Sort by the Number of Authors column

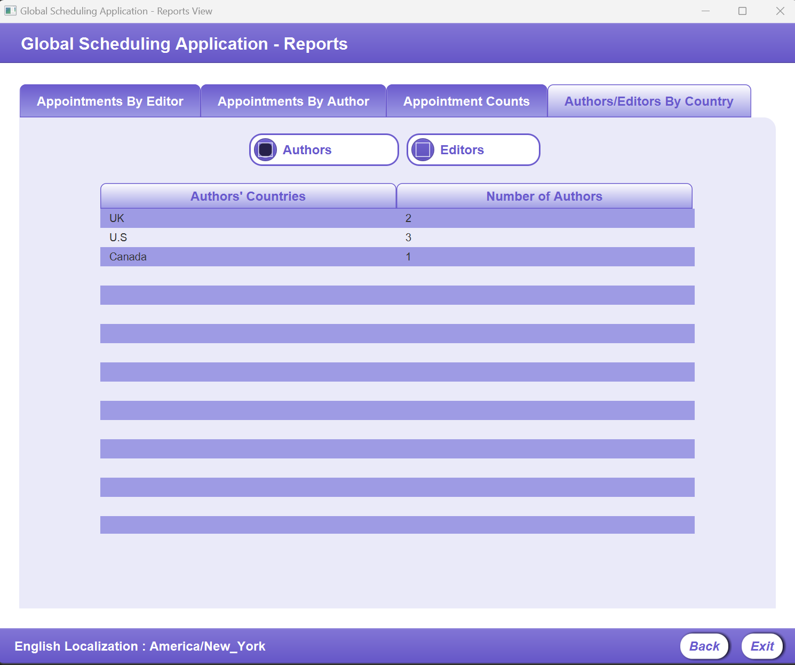(544, 196)
